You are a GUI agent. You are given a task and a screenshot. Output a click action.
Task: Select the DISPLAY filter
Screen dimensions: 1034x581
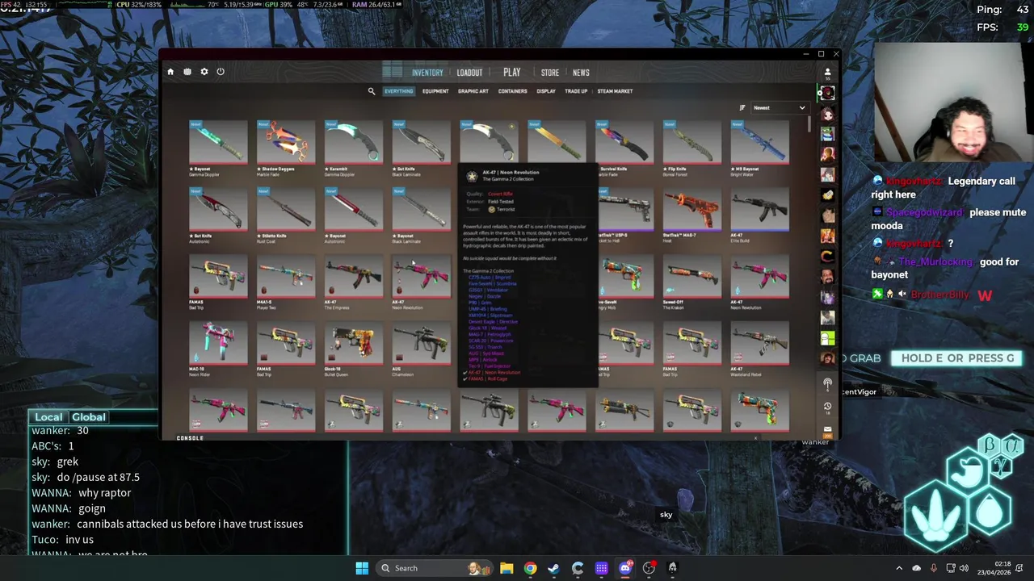[546, 91]
